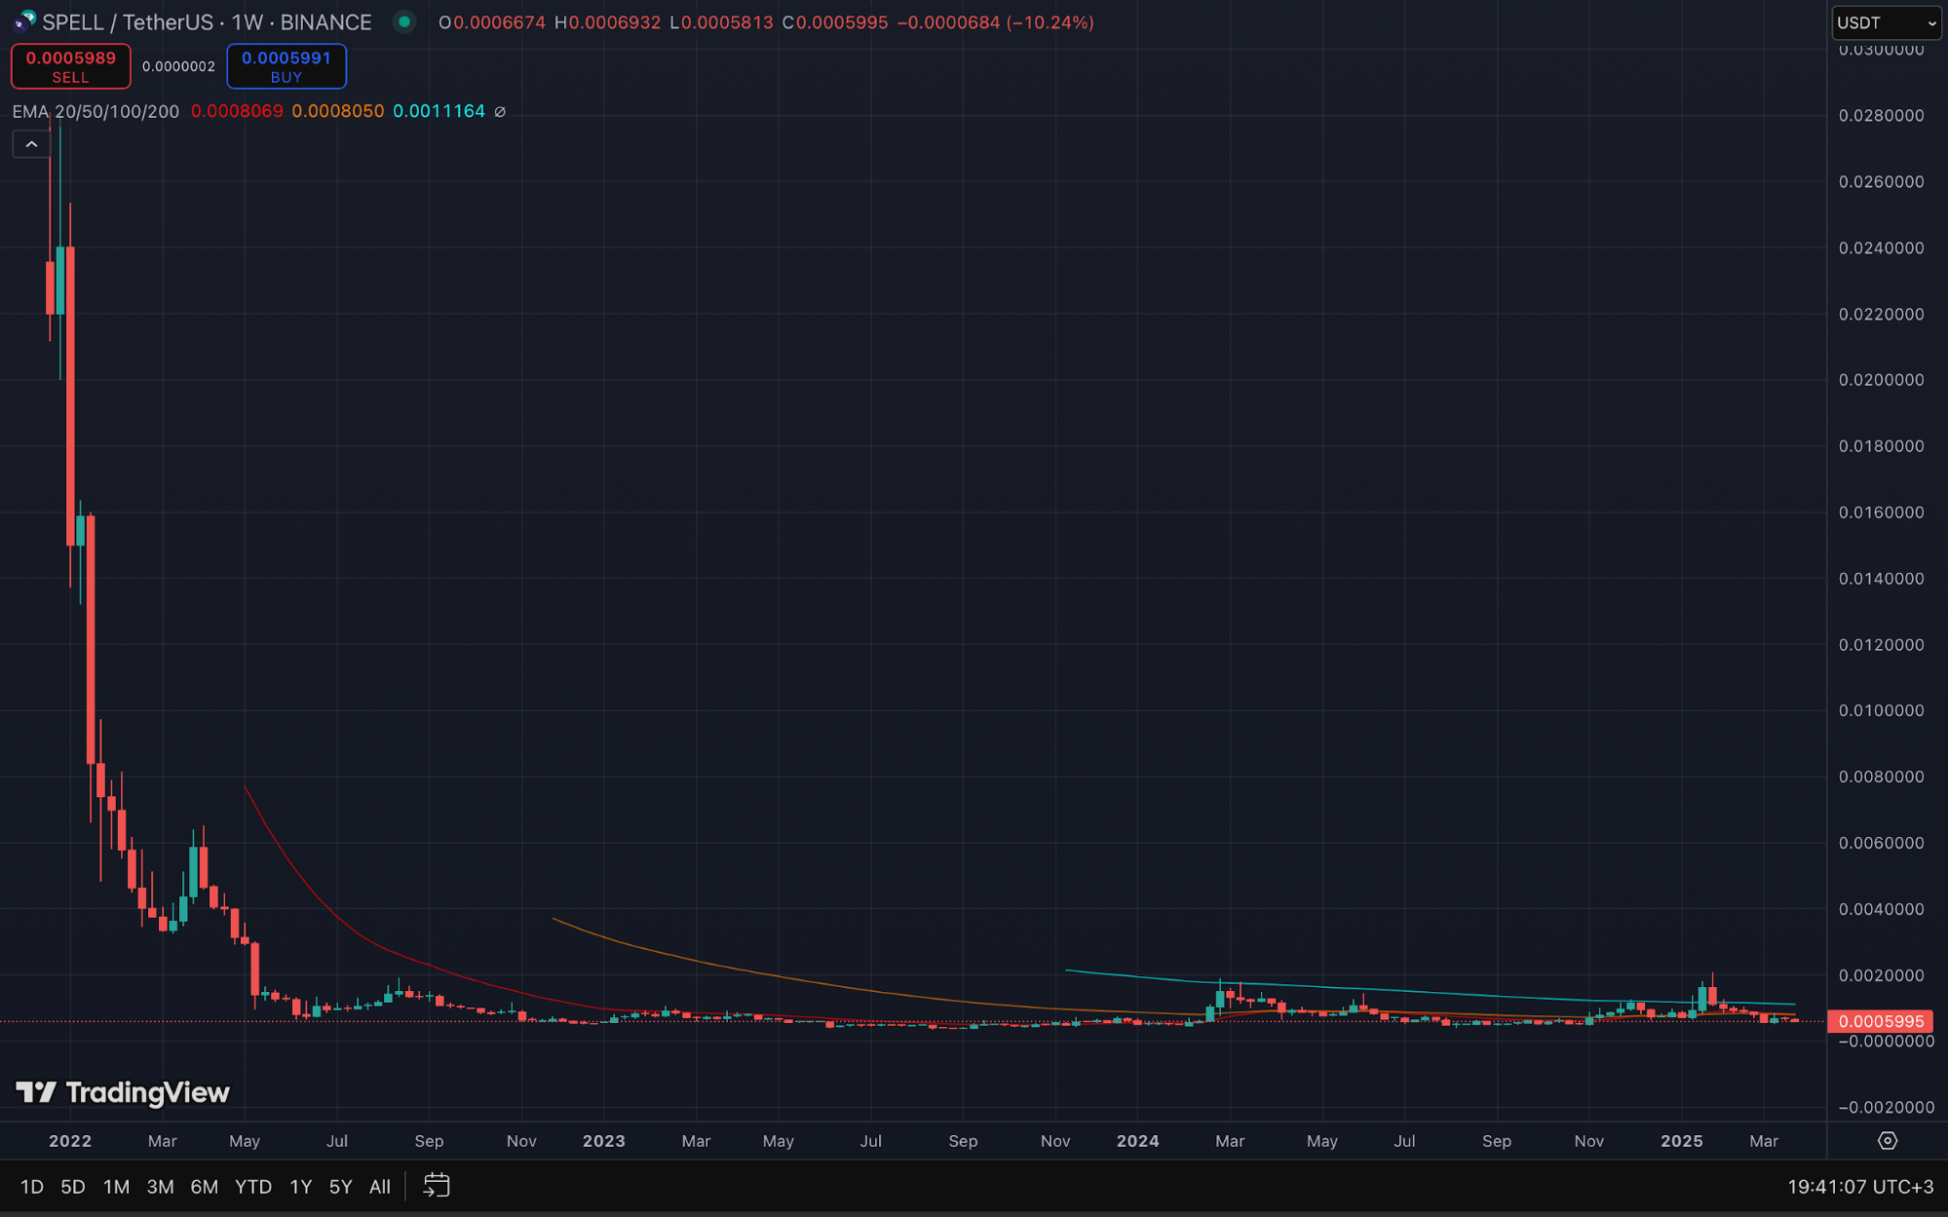Viewport: 1948px width, 1217px height.
Task: Click the SPELL token logo icon
Action: [23, 21]
